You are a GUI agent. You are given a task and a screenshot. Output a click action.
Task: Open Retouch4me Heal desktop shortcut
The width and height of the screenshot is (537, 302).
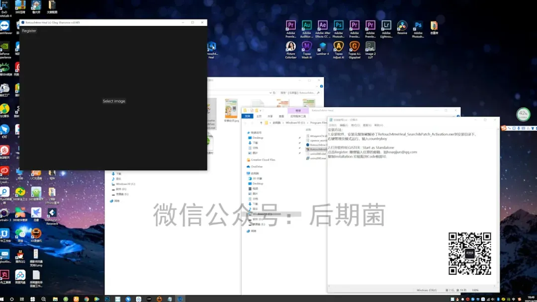[x=212, y=50]
